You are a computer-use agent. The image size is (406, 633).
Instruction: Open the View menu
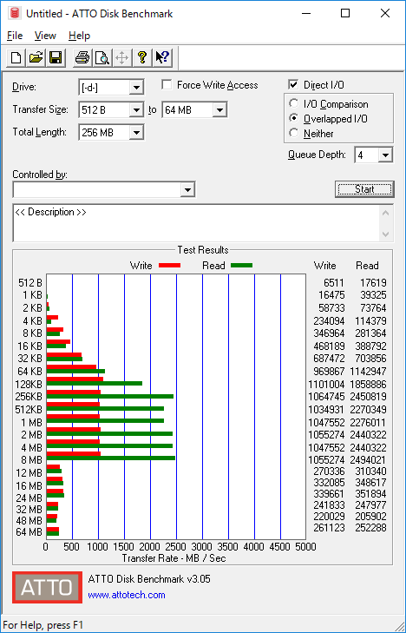tap(45, 36)
